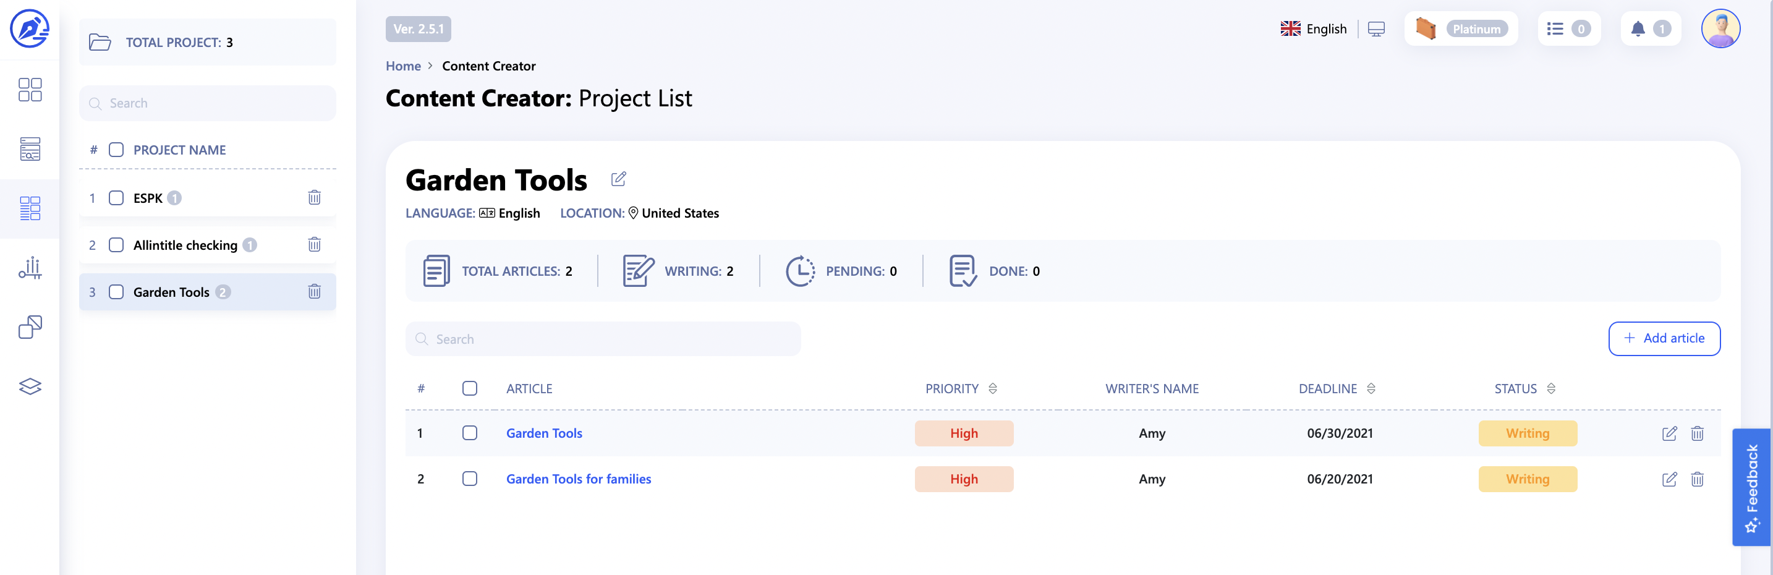The height and width of the screenshot is (575, 1773).
Task: Select the Content Creator sidebar icon
Action: [x=30, y=208]
